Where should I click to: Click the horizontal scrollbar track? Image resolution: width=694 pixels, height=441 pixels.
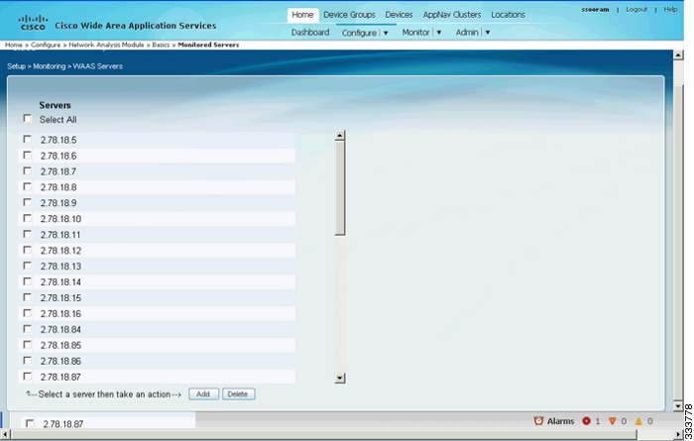(x=341, y=434)
